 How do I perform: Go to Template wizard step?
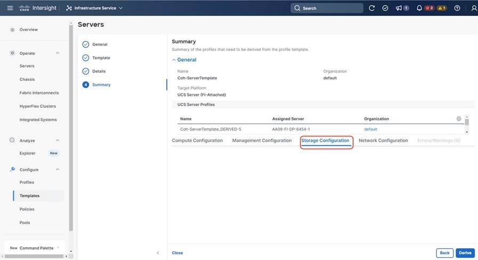coord(101,58)
